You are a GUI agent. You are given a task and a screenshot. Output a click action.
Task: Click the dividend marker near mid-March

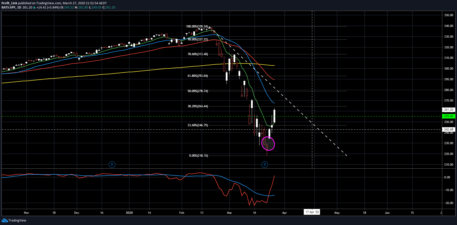coord(264,164)
